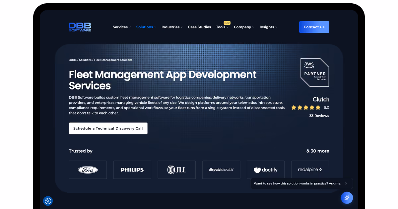The width and height of the screenshot is (398, 209).
Task: Click the Clutch wordmark
Action: coord(321,99)
